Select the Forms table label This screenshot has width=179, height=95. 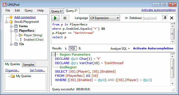tap(23, 26)
